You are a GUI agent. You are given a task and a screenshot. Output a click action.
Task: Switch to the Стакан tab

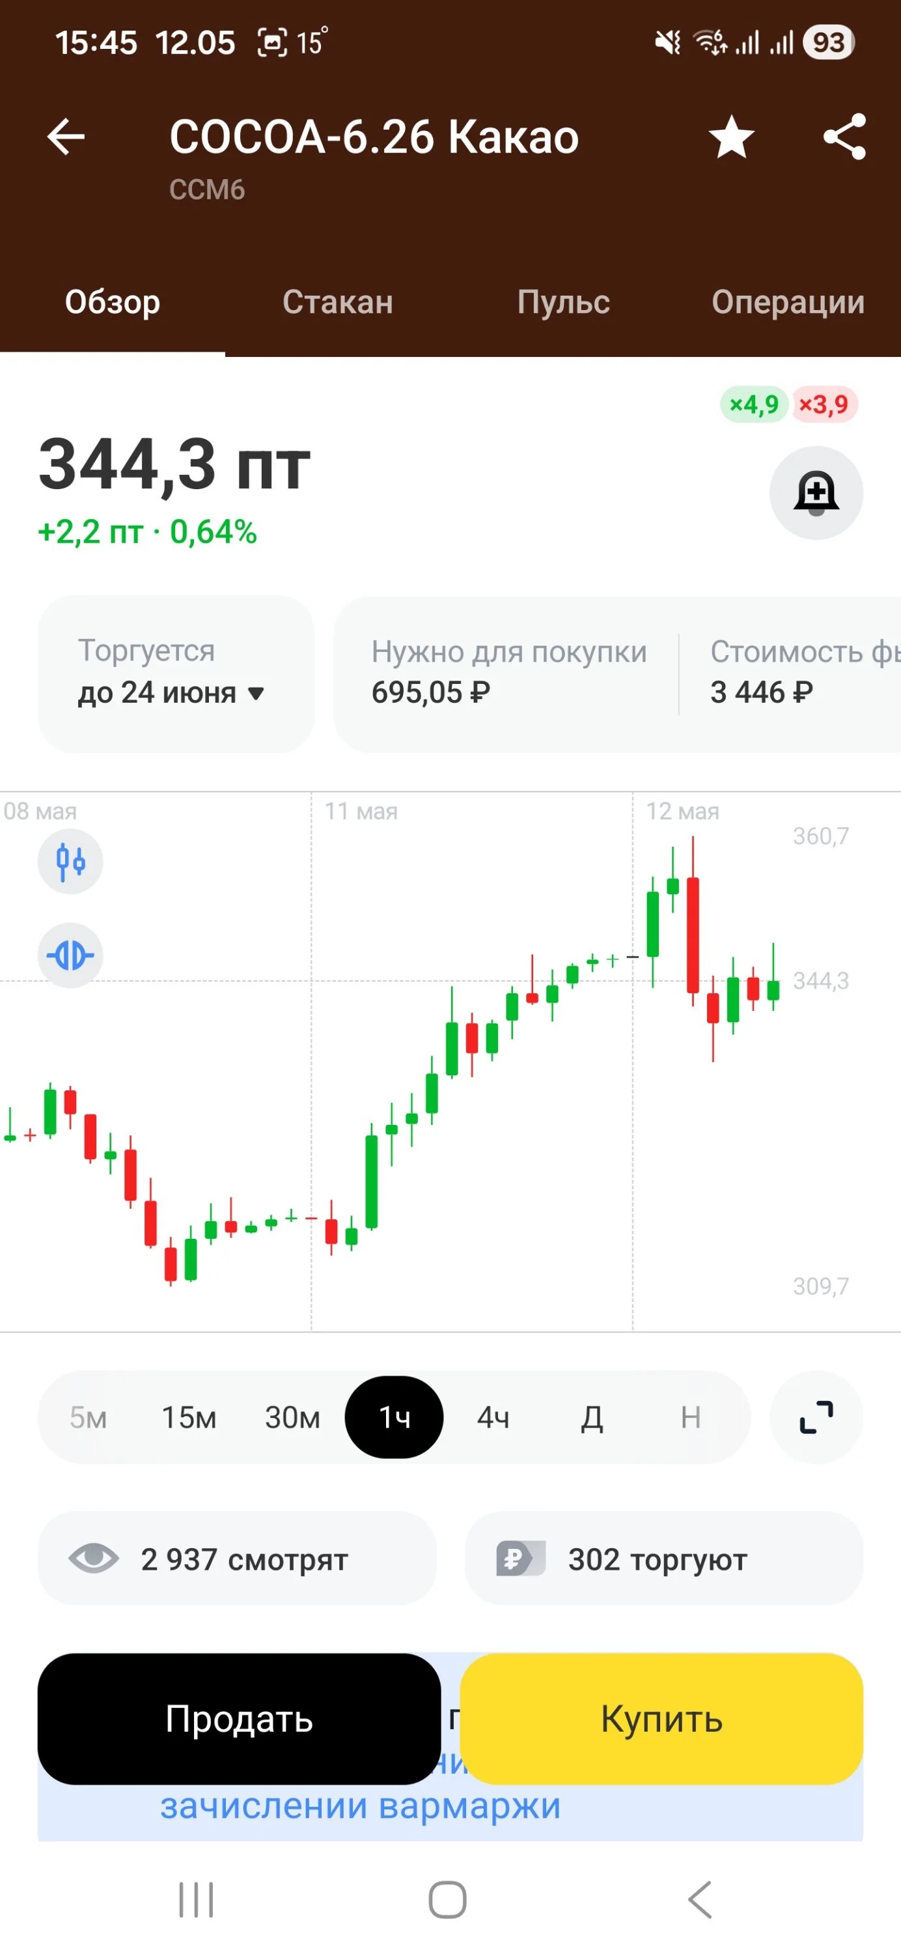tap(337, 303)
